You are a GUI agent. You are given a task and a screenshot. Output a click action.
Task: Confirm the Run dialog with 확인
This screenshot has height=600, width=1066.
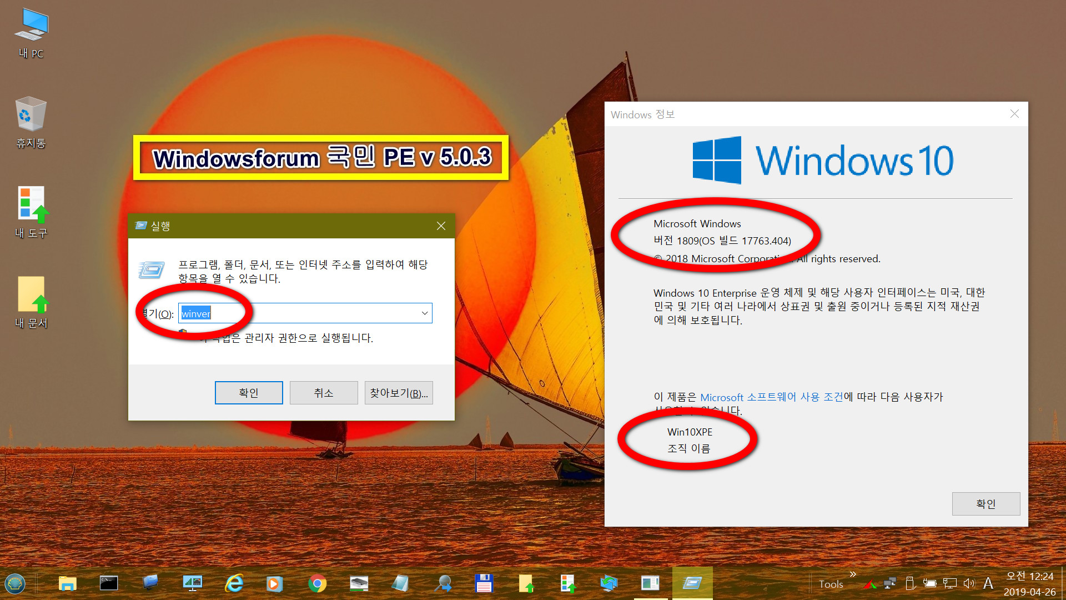coord(249,393)
